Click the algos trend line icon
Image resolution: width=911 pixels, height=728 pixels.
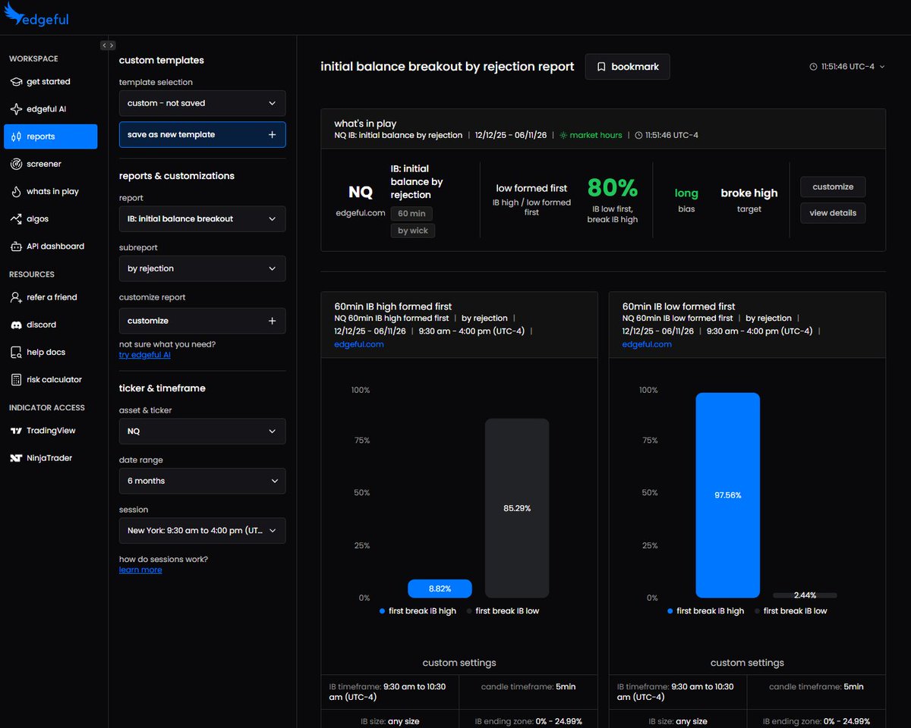[x=17, y=219]
